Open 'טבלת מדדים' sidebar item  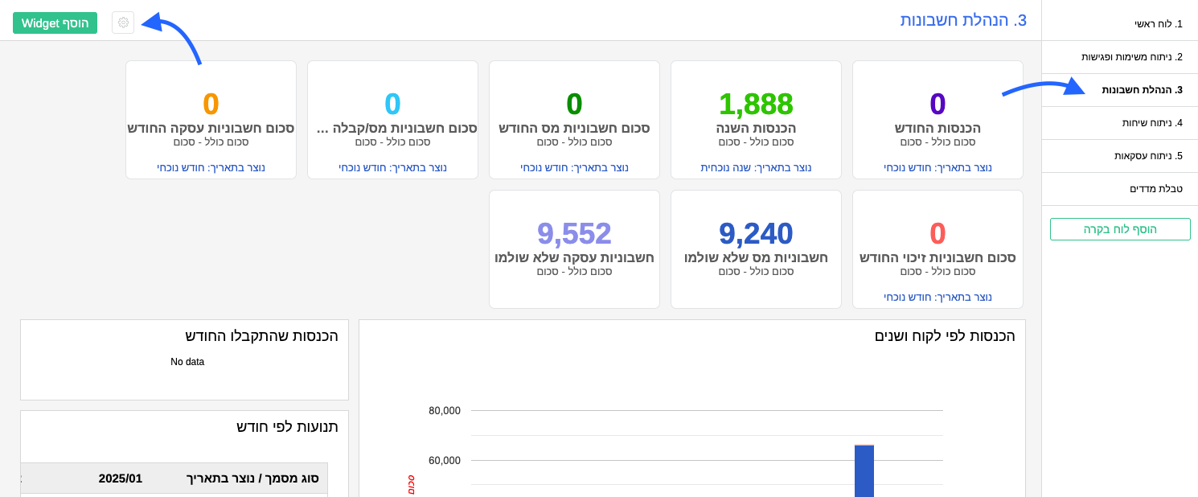(x=1120, y=189)
